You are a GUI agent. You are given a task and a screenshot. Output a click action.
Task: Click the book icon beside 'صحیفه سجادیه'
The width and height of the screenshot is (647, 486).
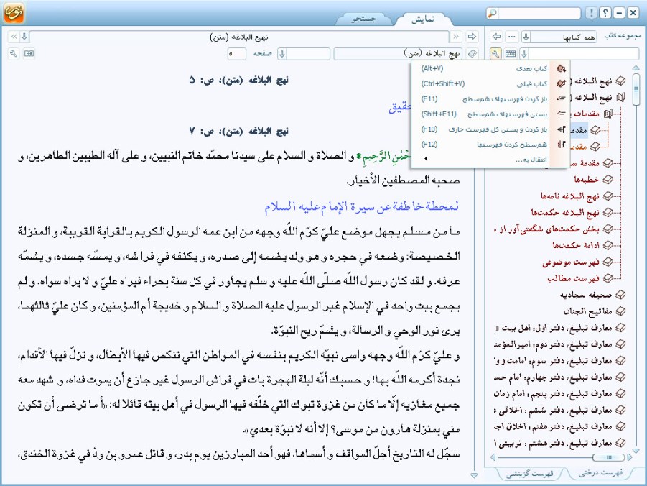(x=620, y=295)
